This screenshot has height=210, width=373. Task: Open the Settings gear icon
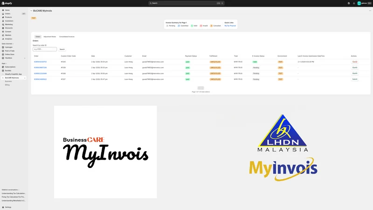[3, 207]
